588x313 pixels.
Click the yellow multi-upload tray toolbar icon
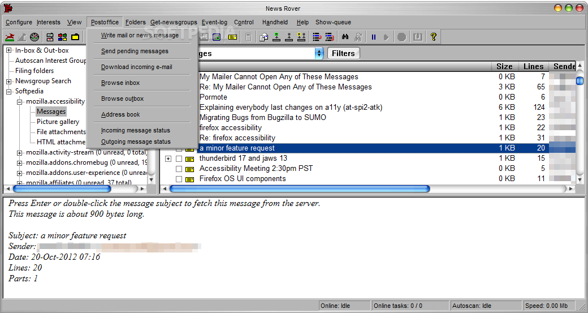(301, 37)
